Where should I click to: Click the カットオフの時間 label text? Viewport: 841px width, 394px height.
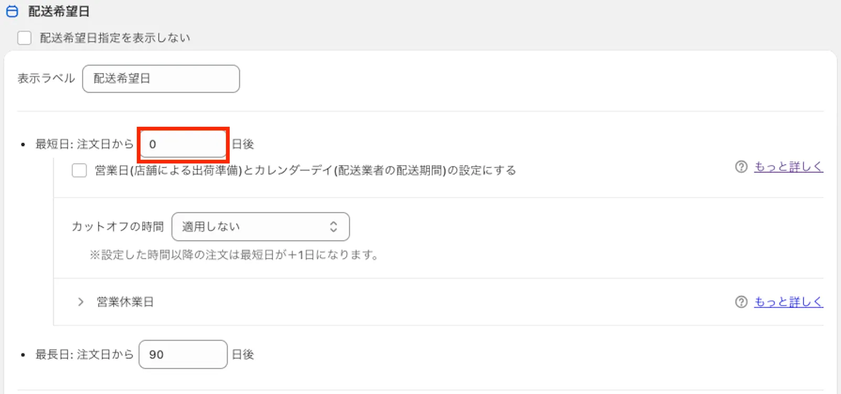(117, 227)
